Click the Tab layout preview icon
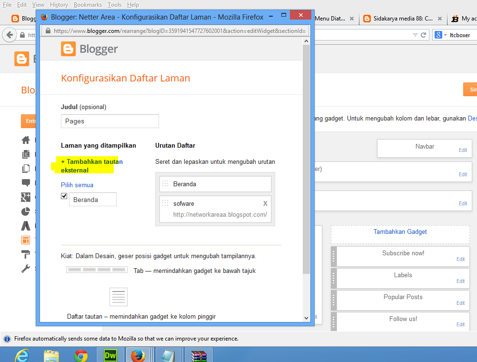The width and height of the screenshot is (477, 362). coord(97,270)
